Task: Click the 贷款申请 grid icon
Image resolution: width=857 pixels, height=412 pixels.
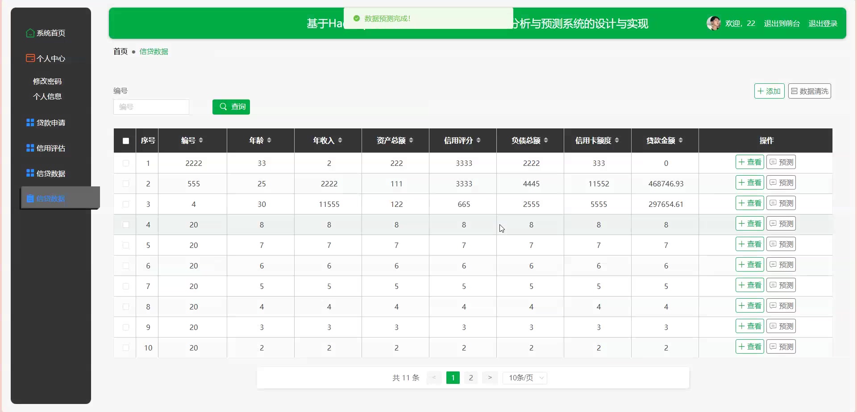Action: click(x=30, y=123)
